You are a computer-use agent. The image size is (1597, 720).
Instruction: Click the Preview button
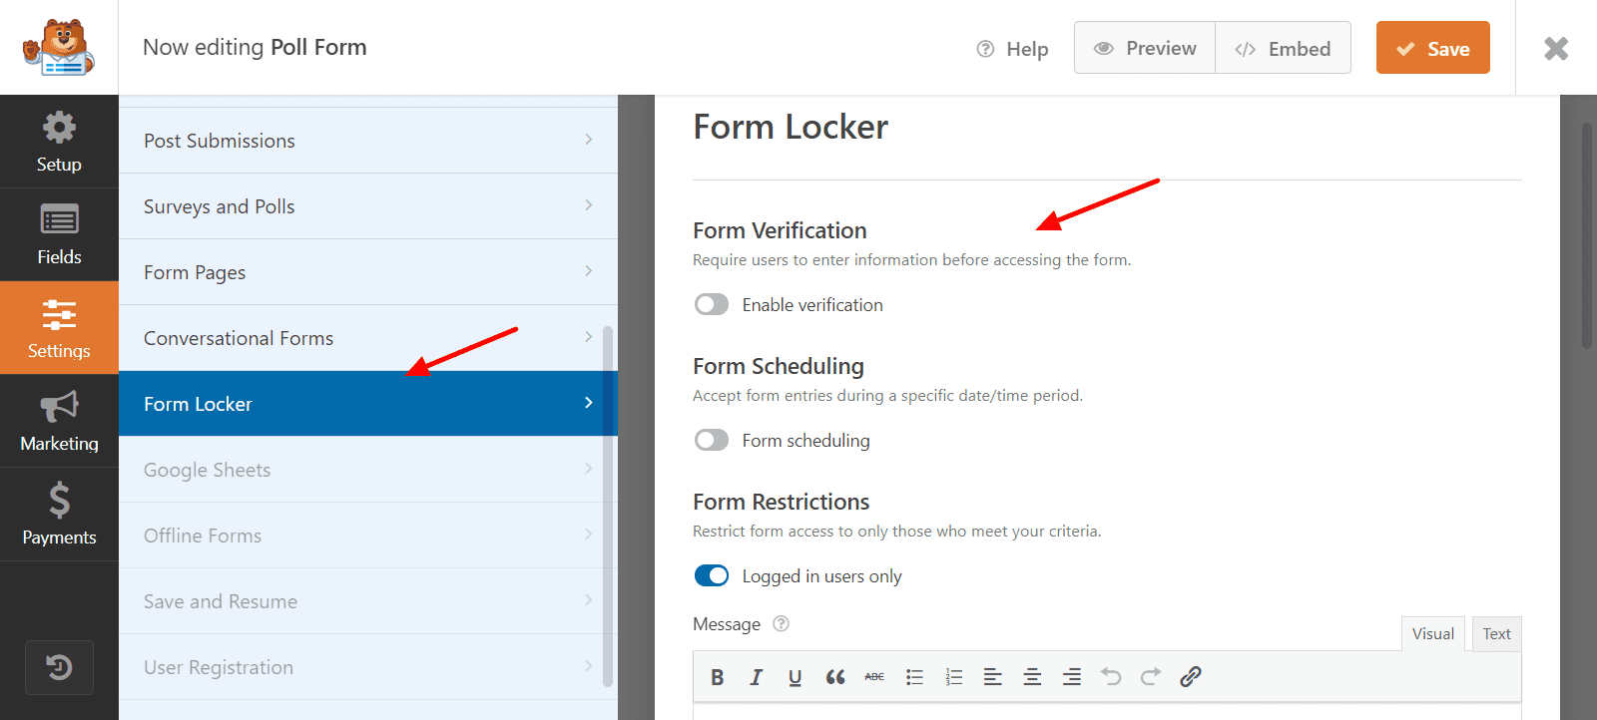coord(1145,48)
